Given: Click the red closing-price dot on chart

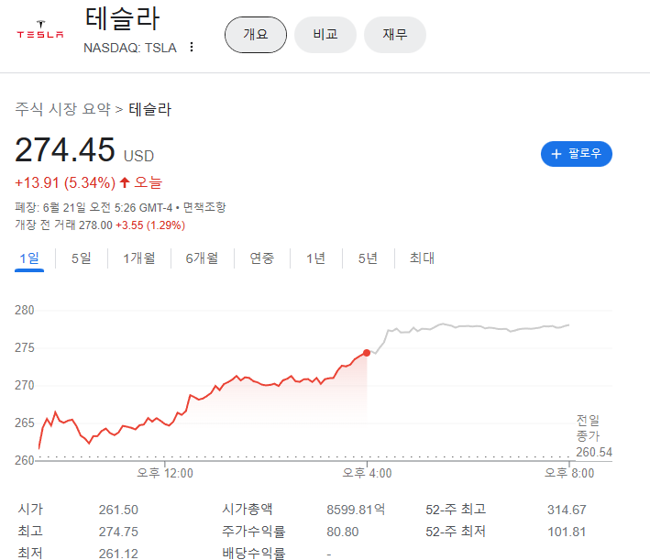Looking at the screenshot, I should (367, 353).
